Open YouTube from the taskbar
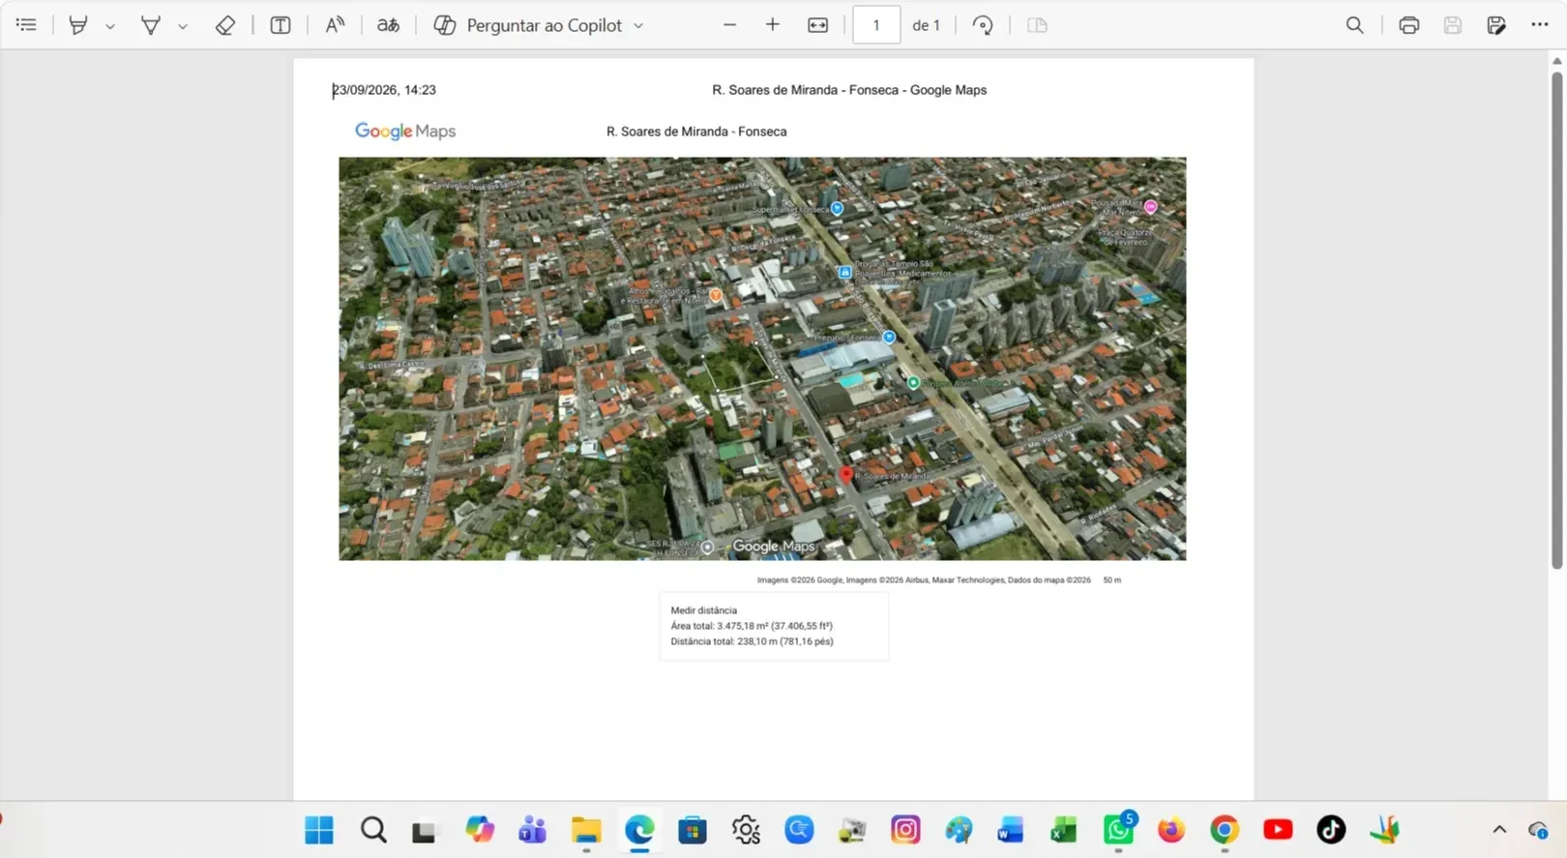Viewport: 1567px width, 858px height. (1278, 830)
